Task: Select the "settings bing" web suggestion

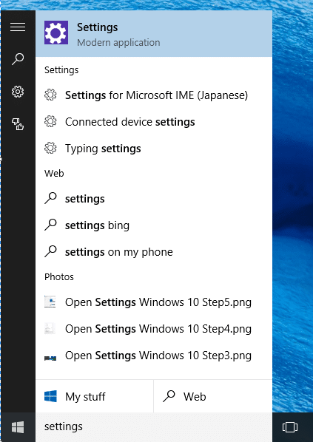Action: click(154, 225)
